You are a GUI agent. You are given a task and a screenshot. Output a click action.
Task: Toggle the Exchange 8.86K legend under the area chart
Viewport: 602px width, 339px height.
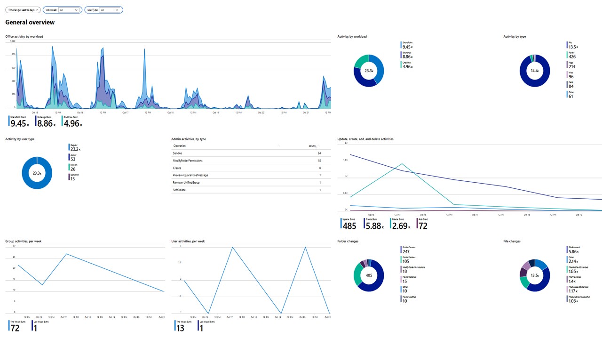(47, 121)
